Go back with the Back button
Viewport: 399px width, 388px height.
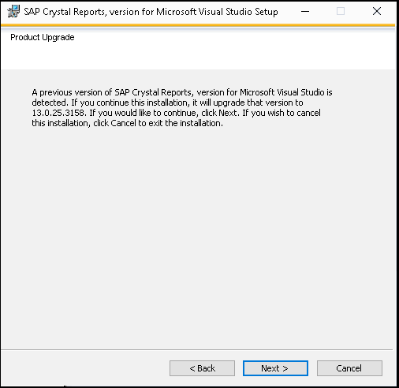click(x=202, y=368)
